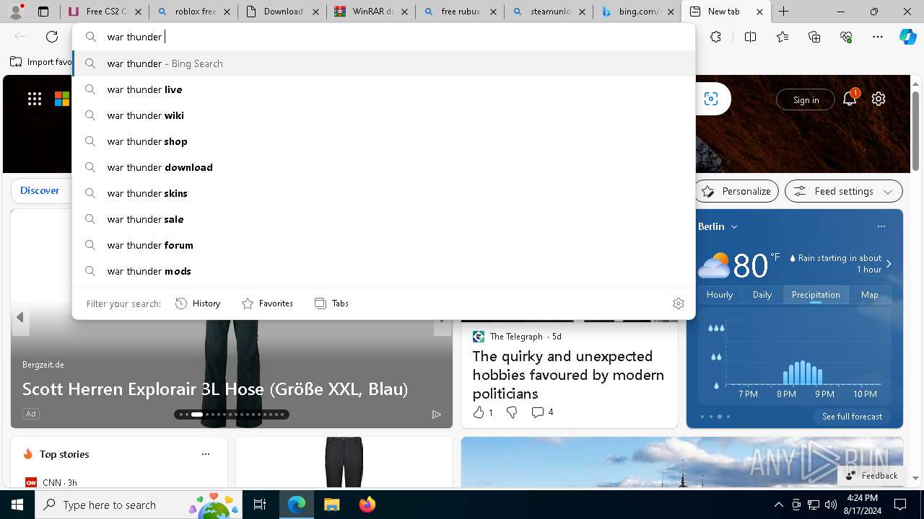Select Map weather tab
Screen dimensions: 924x519
pyautogui.click(x=870, y=295)
